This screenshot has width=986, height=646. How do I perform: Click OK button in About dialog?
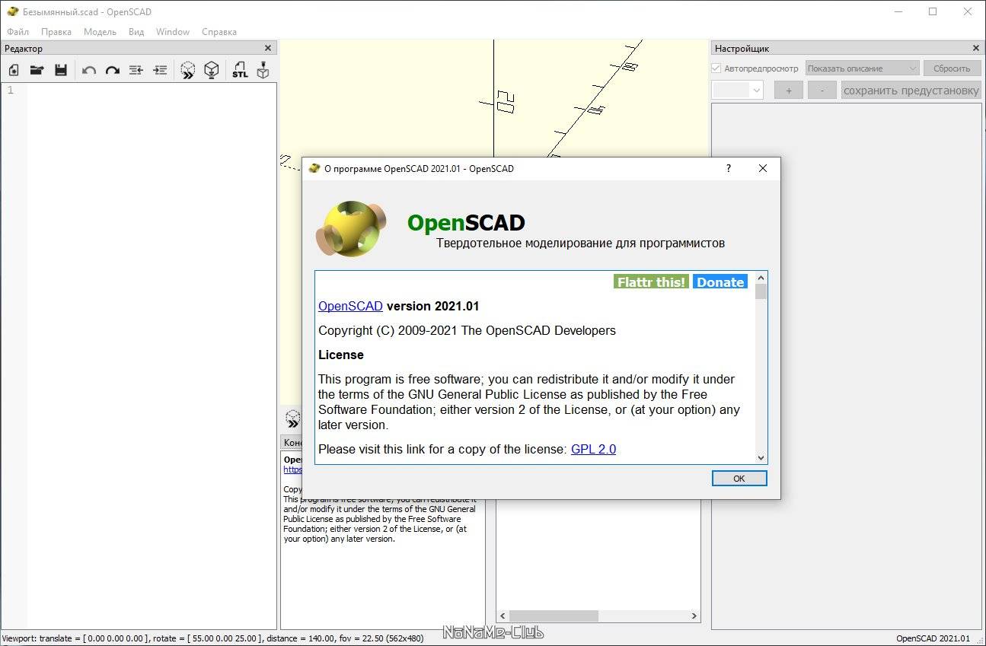(x=739, y=478)
